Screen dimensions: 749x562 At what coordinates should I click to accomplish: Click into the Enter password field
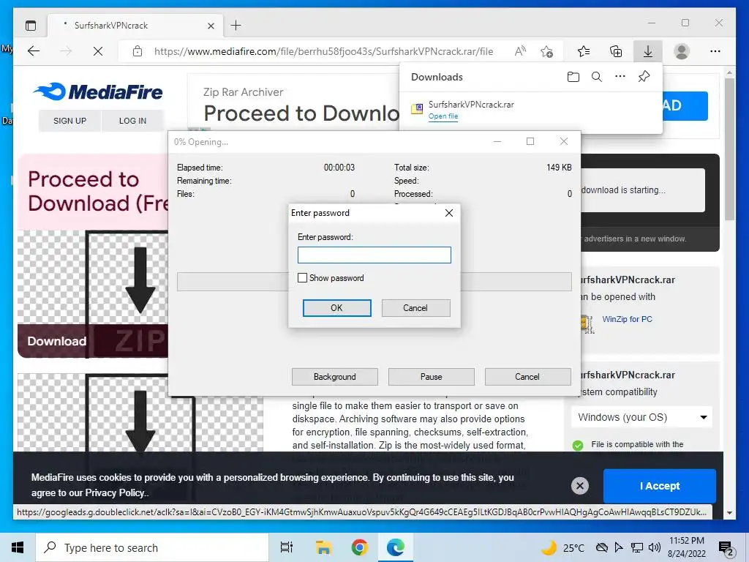point(374,255)
